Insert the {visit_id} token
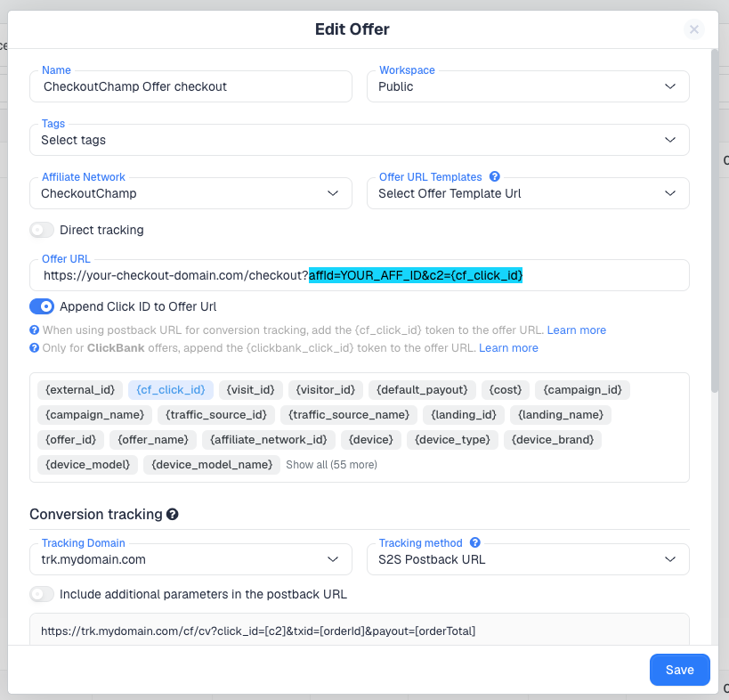The width and height of the screenshot is (729, 700). 251,390
